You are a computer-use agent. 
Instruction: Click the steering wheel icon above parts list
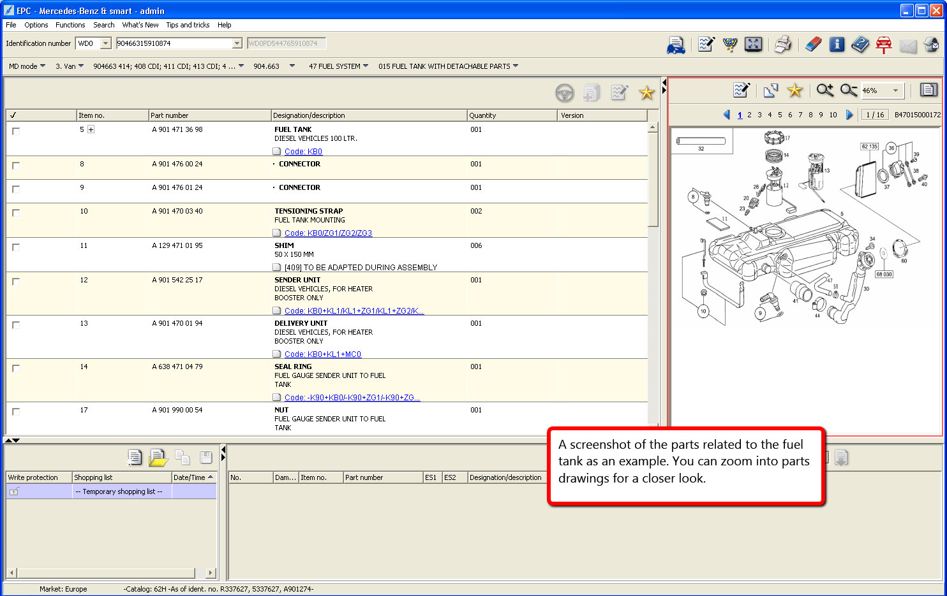565,93
